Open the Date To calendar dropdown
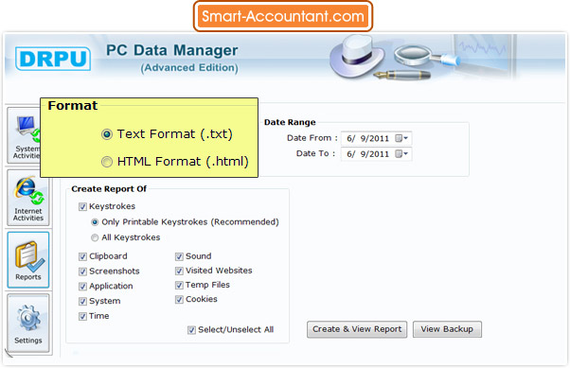 pos(401,153)
